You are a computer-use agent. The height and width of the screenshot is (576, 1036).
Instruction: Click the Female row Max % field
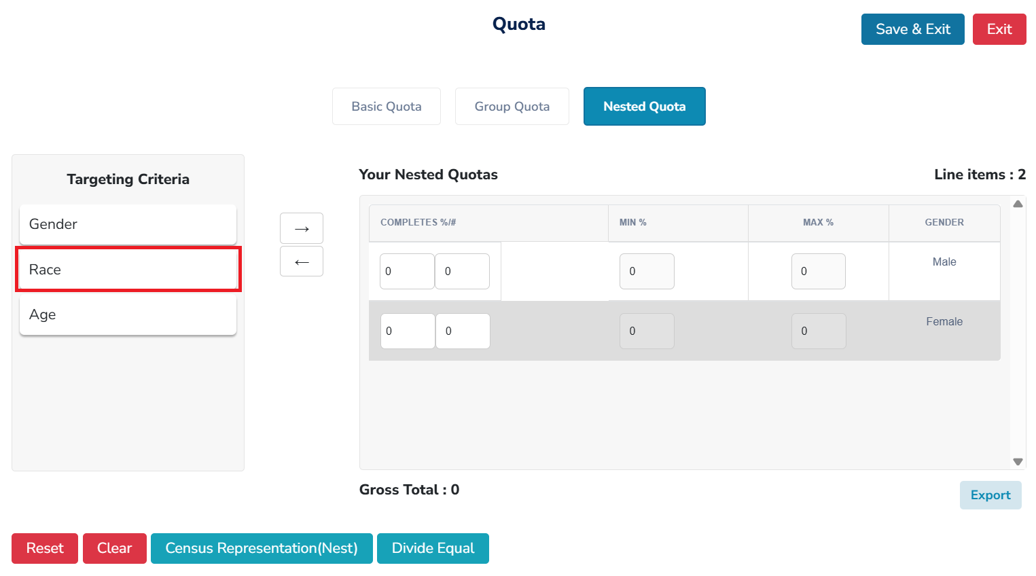pos(818,331)
